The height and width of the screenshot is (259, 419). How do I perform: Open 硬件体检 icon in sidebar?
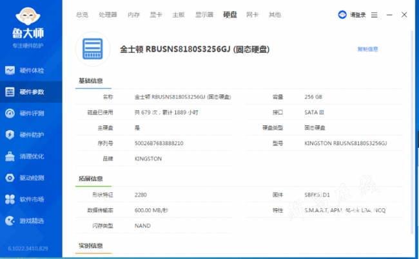point(10,70)
